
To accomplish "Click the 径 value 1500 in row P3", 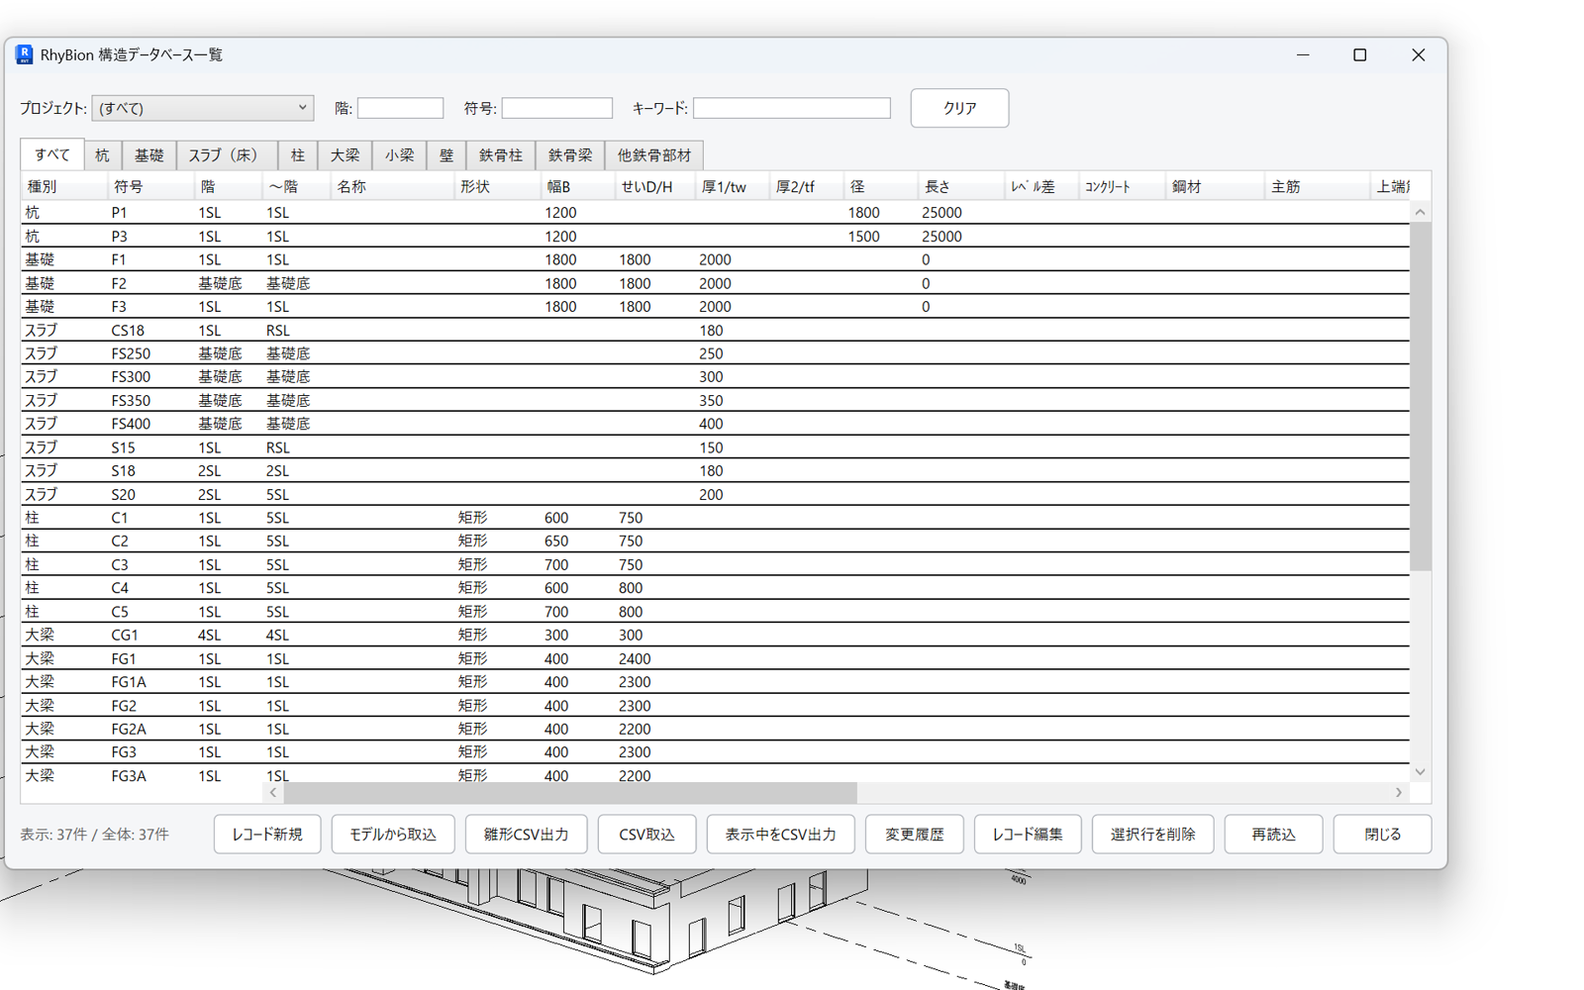I will point(863,236).
